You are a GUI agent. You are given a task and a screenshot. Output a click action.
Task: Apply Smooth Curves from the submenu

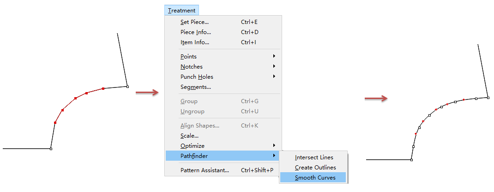[315, 178]
